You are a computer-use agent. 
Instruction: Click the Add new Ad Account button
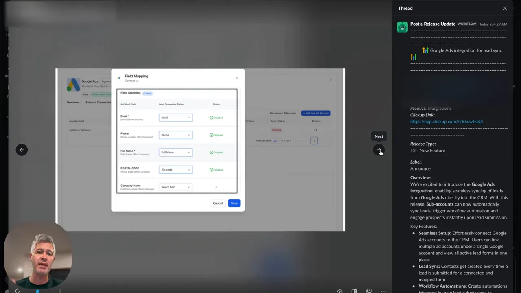coord(315,113)
